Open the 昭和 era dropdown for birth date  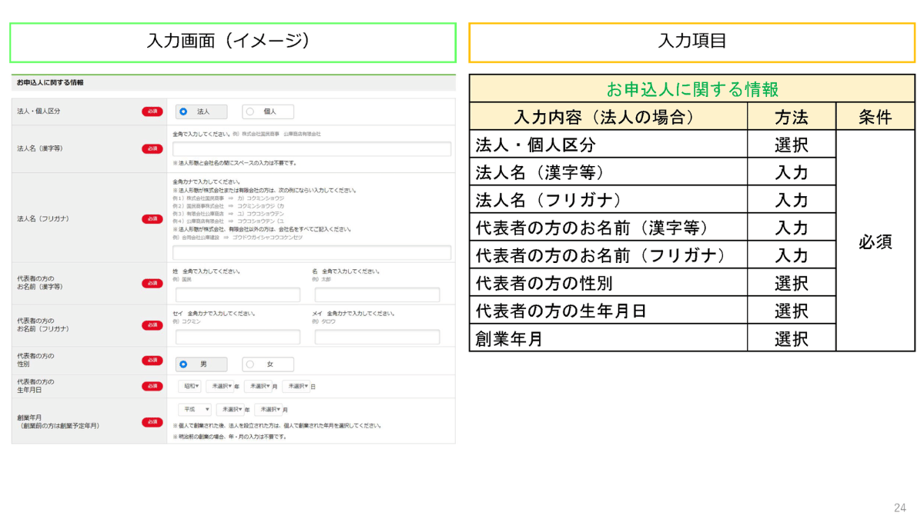[189, 386]
